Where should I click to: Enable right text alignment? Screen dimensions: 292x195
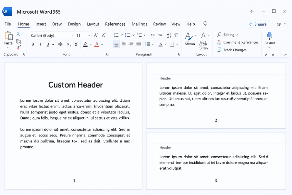pyautogui.click(x=131, y=44)
